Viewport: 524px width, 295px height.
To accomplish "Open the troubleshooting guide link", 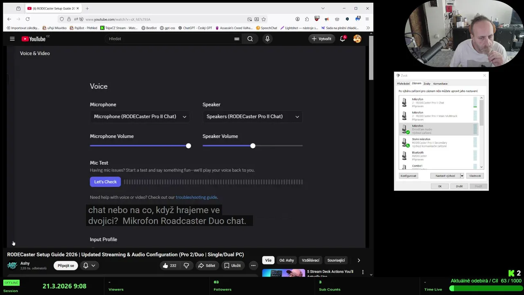I will coord(196,197).
